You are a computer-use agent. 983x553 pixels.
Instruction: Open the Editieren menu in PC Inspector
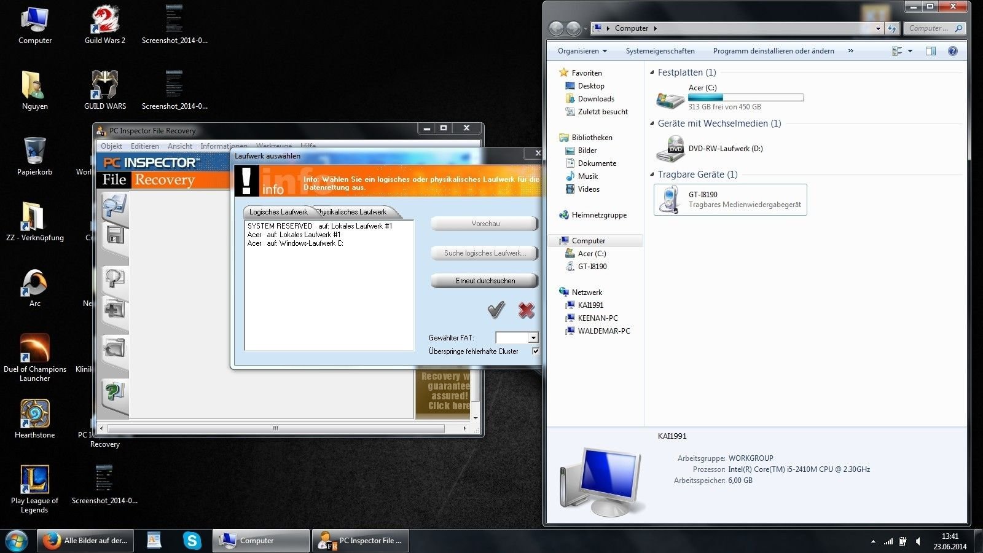(x=144, y=146)
